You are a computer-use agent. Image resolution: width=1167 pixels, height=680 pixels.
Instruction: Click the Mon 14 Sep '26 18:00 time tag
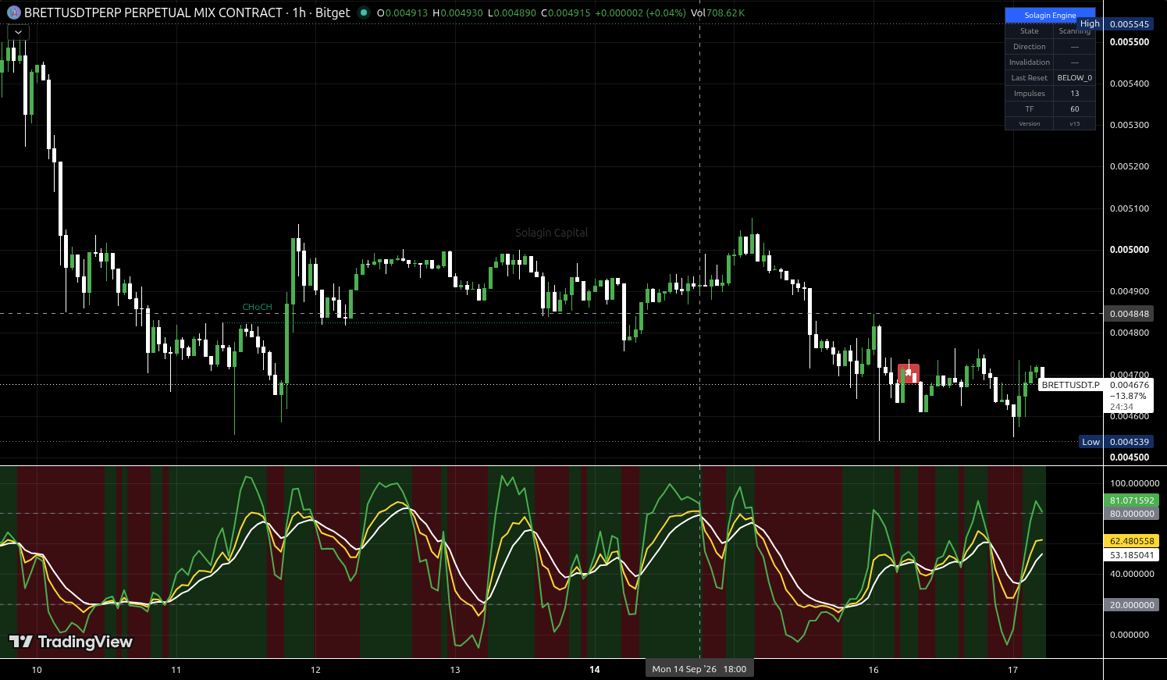pyautogui.click(x=699, y=669)
